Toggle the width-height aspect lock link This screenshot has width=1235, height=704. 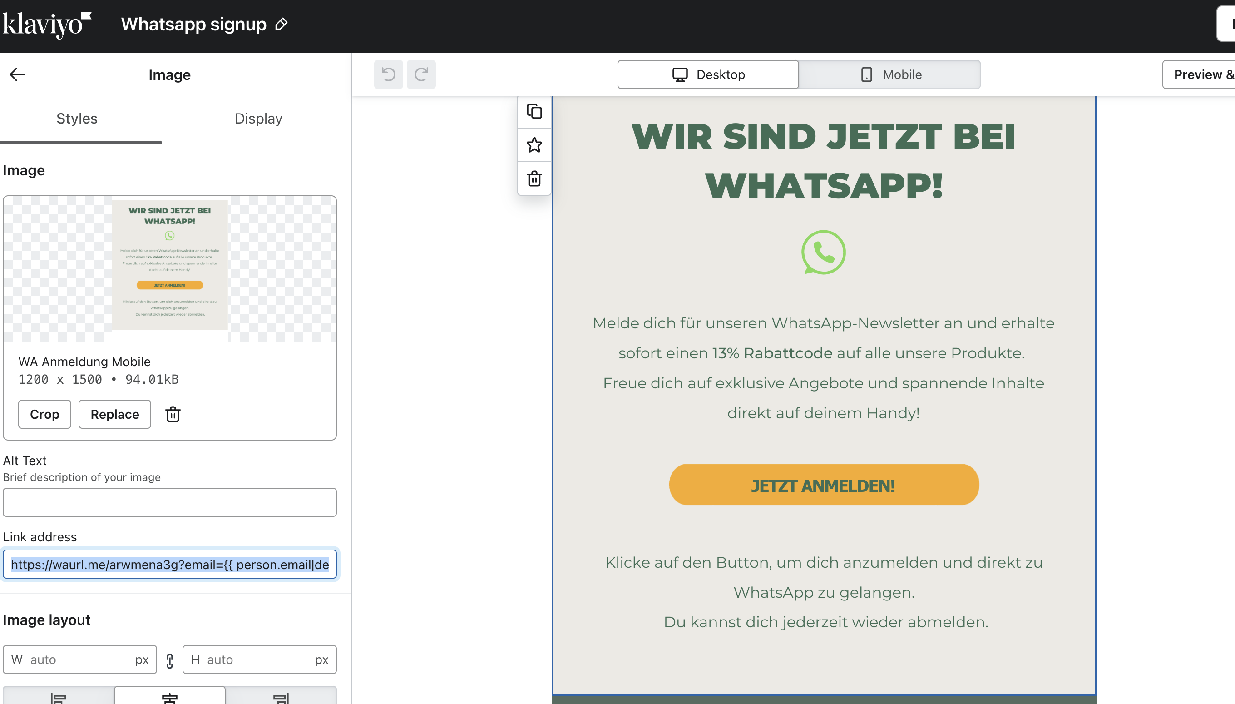[x=170, y=660]
